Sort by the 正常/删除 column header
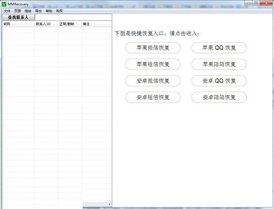The image size is (274, 209). [70, 24]
